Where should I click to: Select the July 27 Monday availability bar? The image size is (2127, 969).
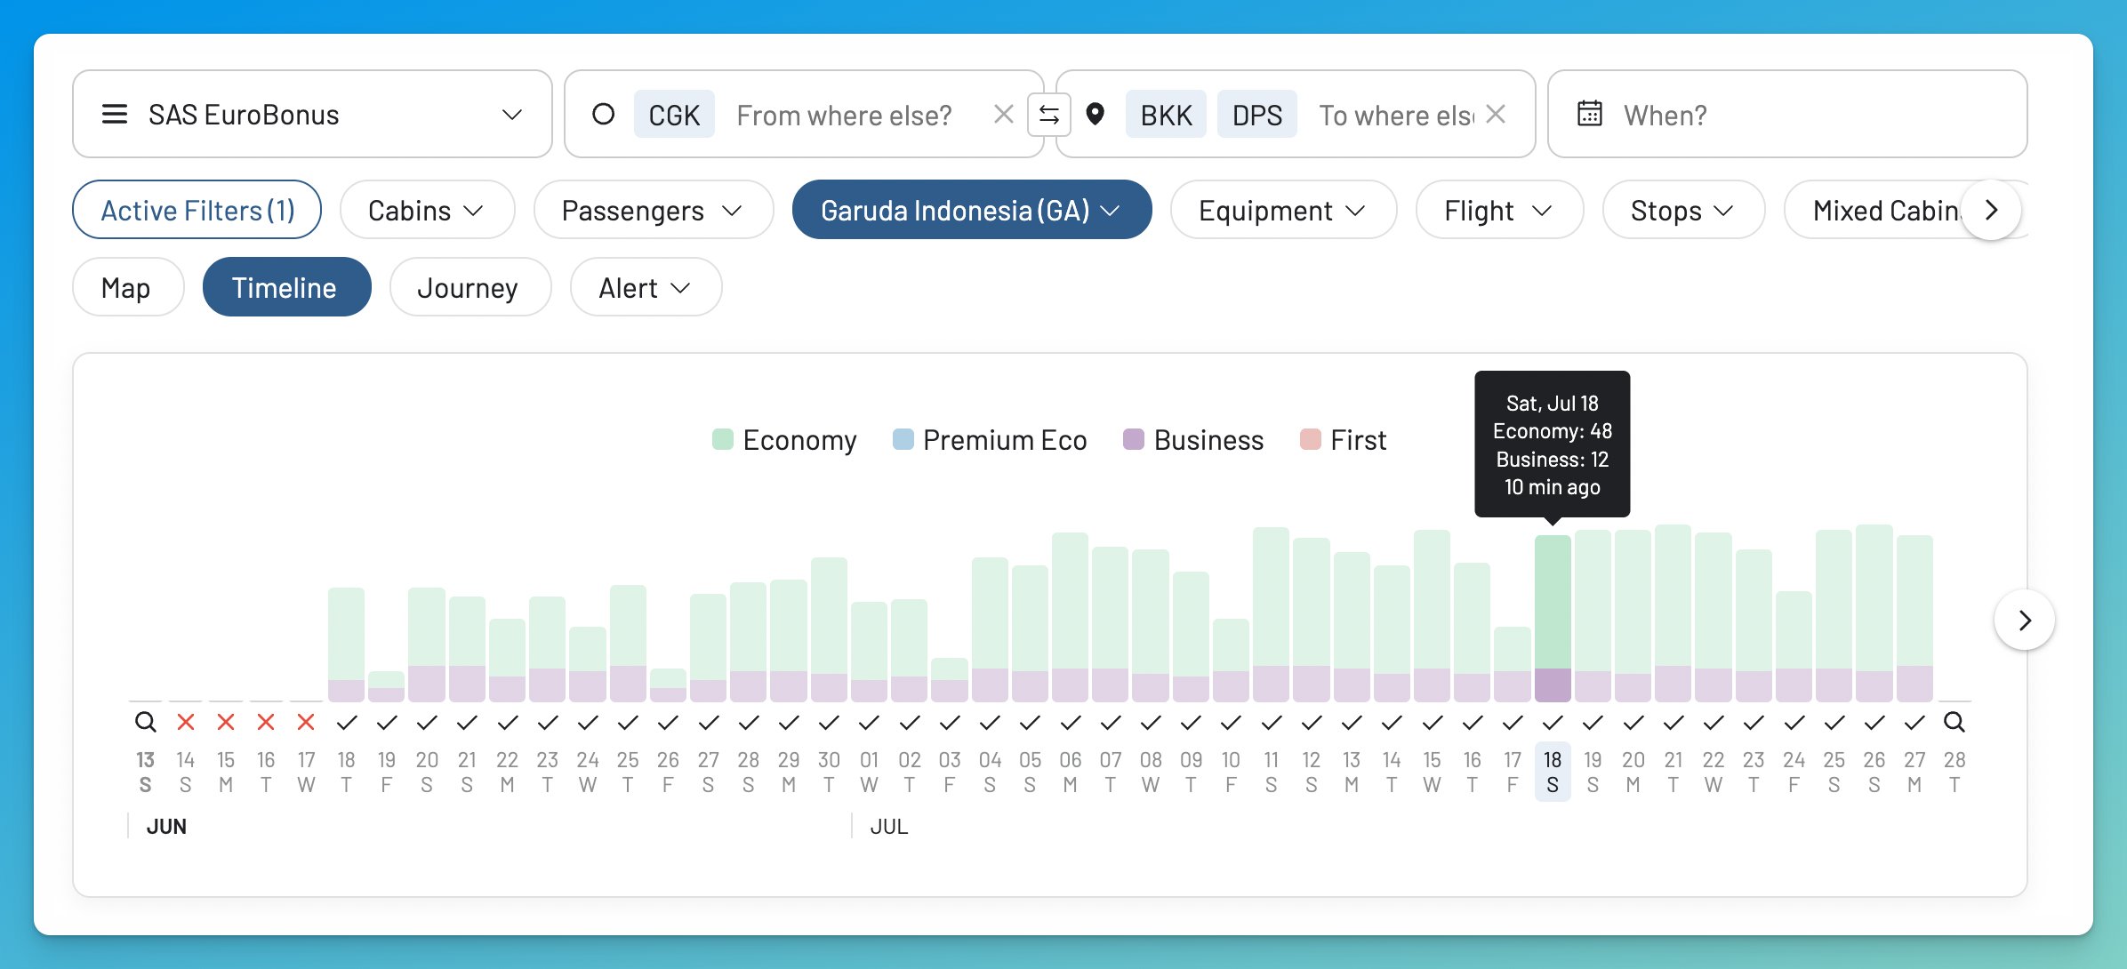point(1914,618)
